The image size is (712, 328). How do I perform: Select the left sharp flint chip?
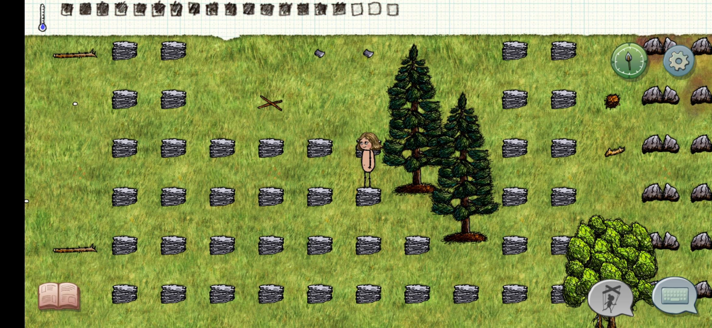[x=319, y=53]
